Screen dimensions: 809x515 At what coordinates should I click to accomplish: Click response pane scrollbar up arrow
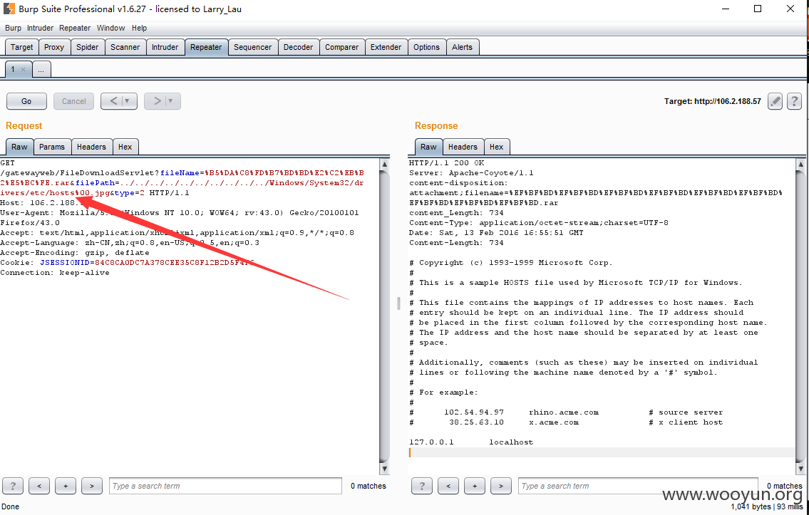pos(800,165)
